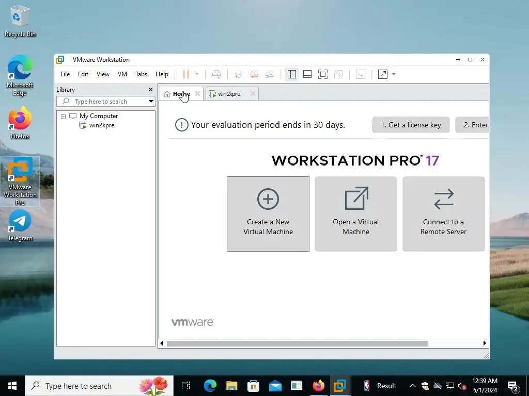Screen dimensions: 529x396
Task: Click VMware Workstation taskbar icon
Action: [340, 386]
